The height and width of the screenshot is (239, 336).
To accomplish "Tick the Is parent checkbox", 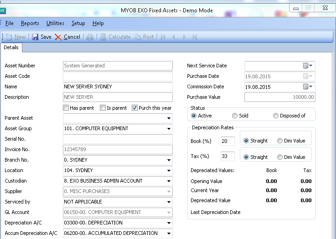I will [103, 107].
